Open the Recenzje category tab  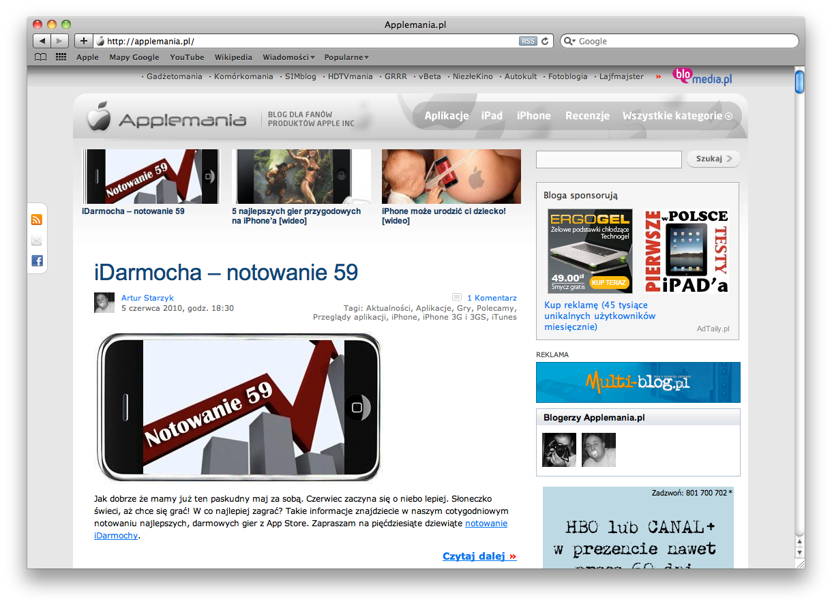(587, 116)
